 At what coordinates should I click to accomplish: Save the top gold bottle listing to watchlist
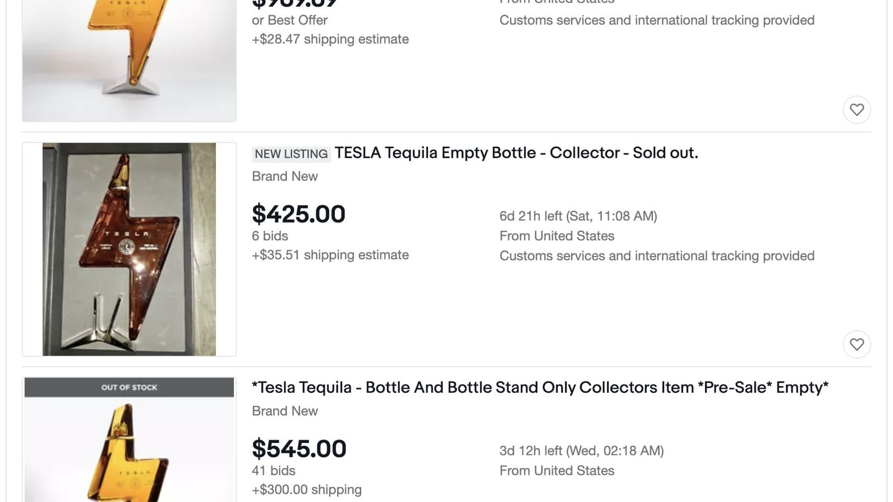857,110
